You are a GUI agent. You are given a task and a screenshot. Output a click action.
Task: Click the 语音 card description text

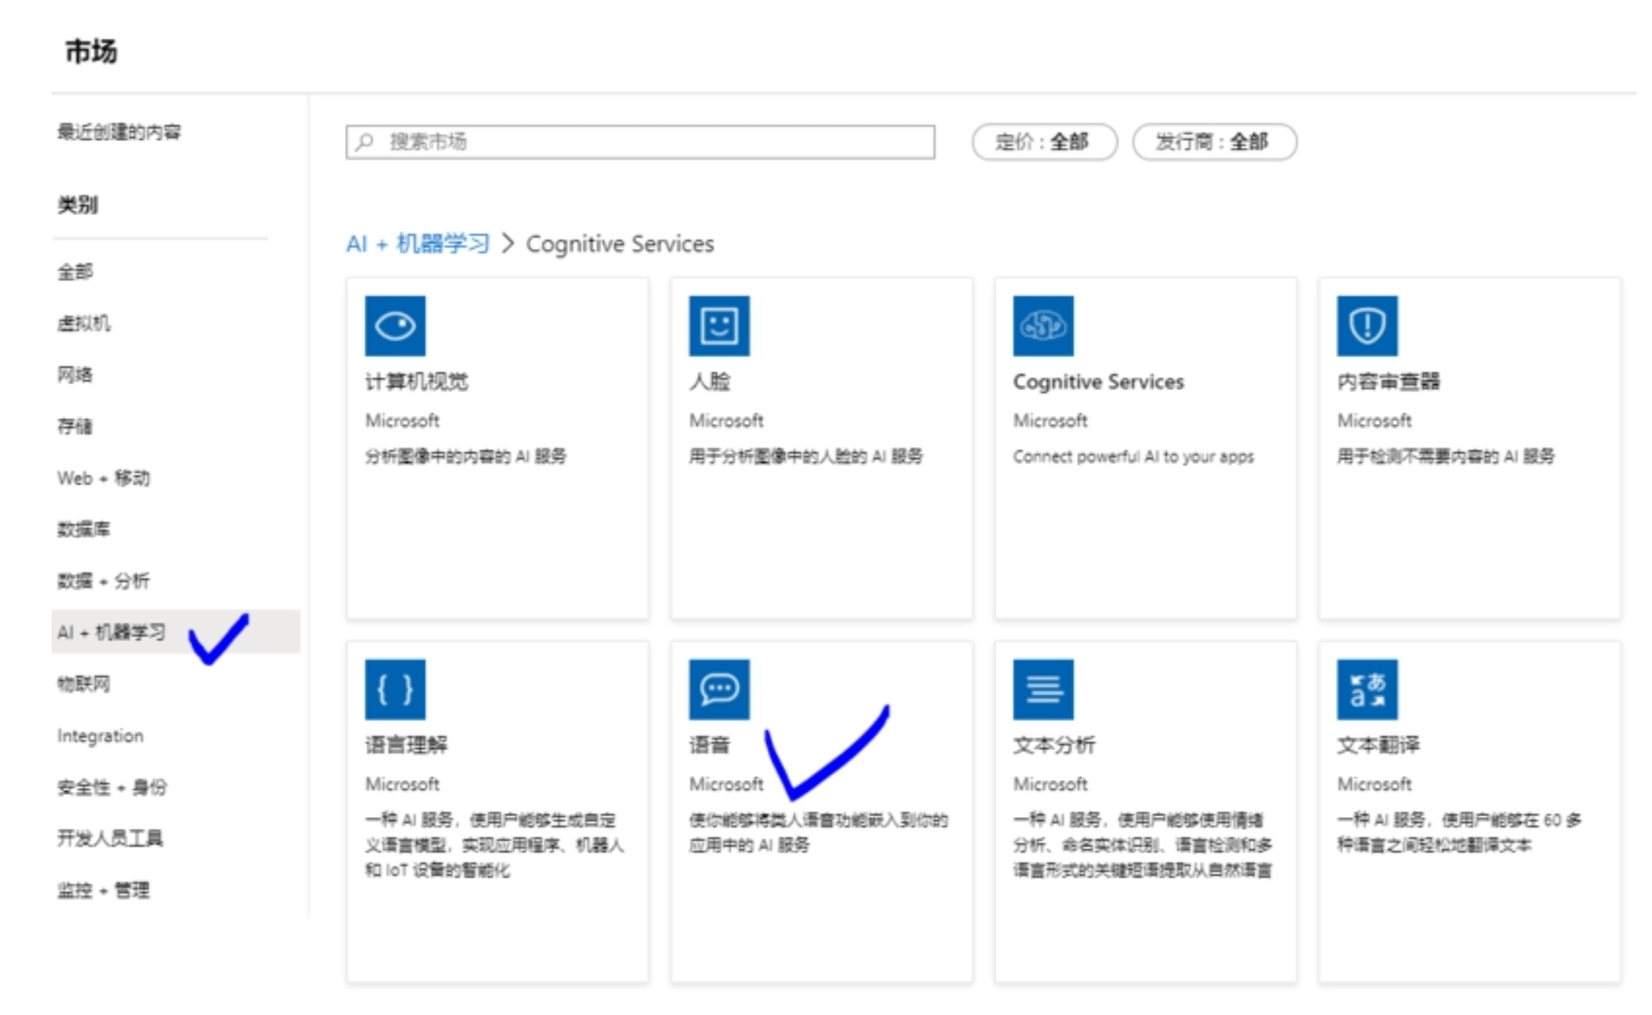coord(818,832)
